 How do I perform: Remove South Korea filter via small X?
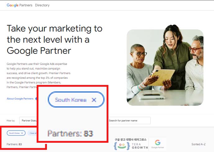pos(22,133)
